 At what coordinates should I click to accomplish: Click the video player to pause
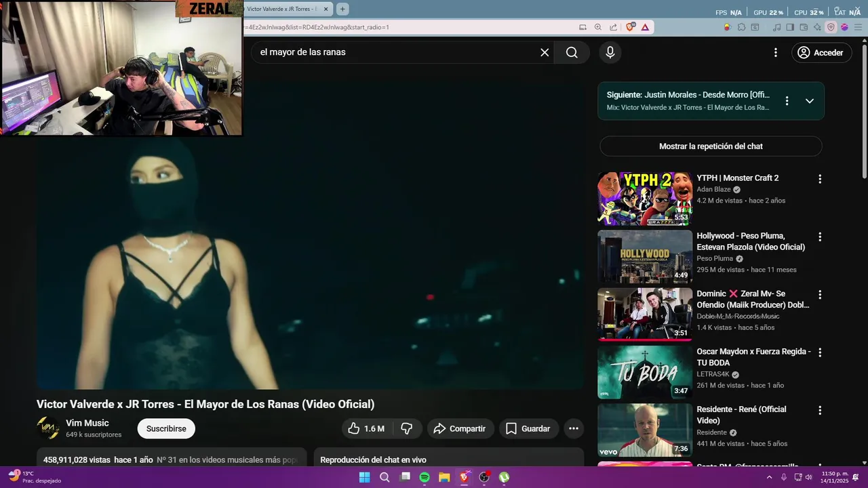[310, 234]
